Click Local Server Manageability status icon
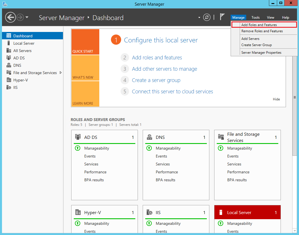 coord(221,223)
